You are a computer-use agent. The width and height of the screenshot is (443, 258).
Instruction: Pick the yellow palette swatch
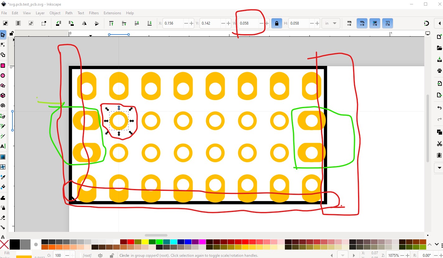(145, 242)
